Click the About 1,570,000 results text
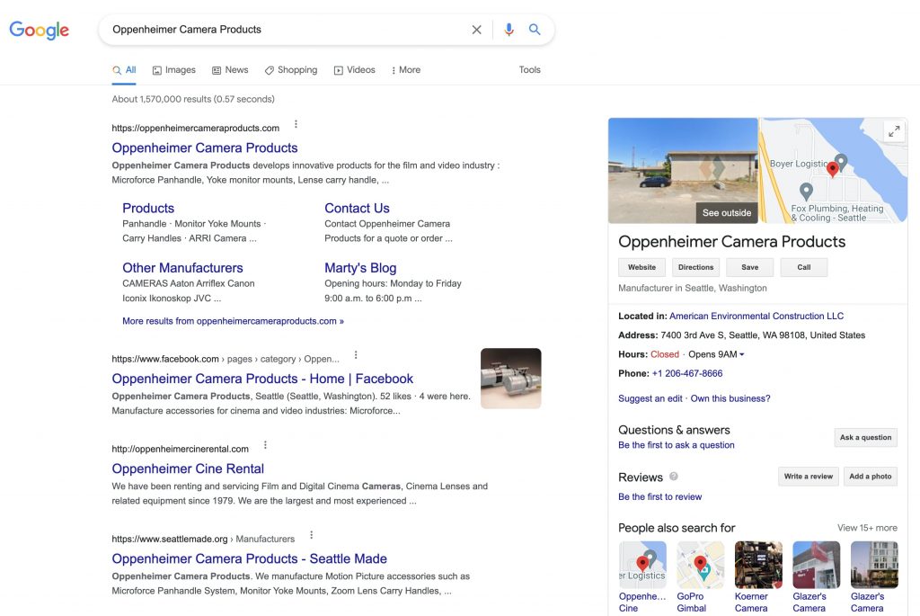The height and width of the screenshot is (616, 920). (x=193, y=99)
